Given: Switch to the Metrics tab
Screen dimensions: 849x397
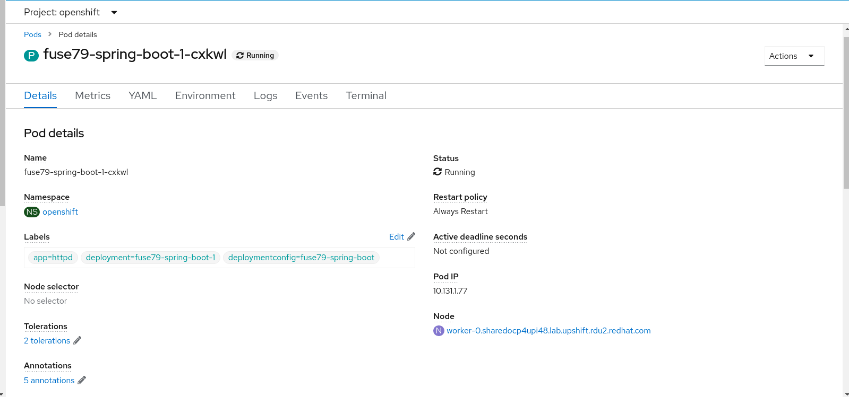Looking at the screenshot, I should click(x=92, y=95).
